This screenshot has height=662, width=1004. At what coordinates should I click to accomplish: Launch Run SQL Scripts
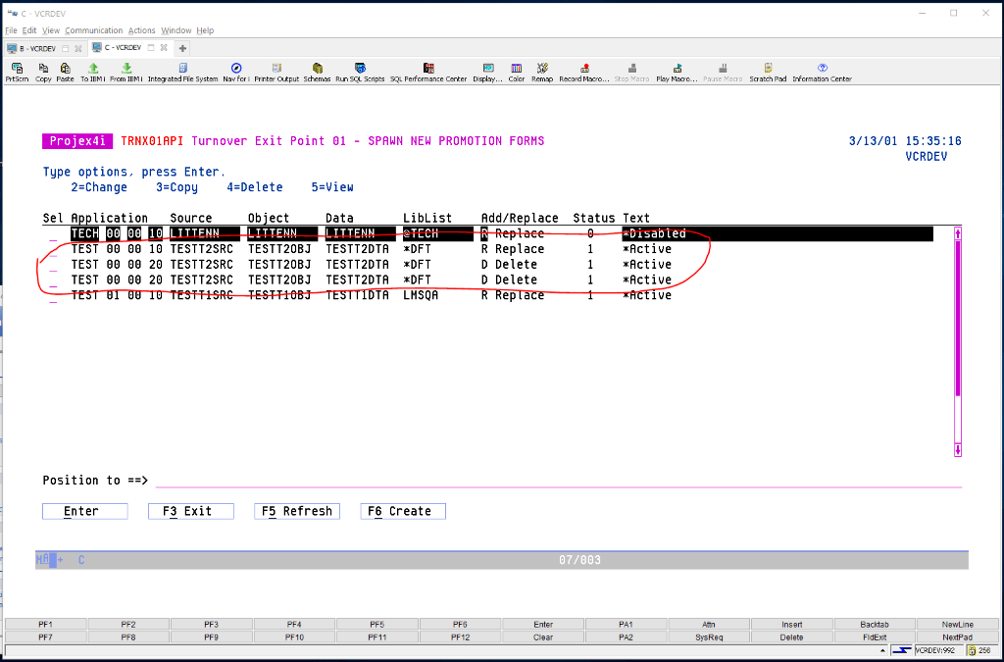coord(360,73)
